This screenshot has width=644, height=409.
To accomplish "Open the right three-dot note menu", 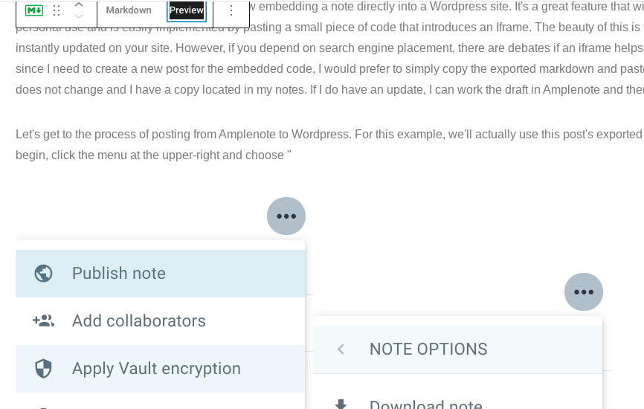I will pyautogui.click(x=584, y=292).
